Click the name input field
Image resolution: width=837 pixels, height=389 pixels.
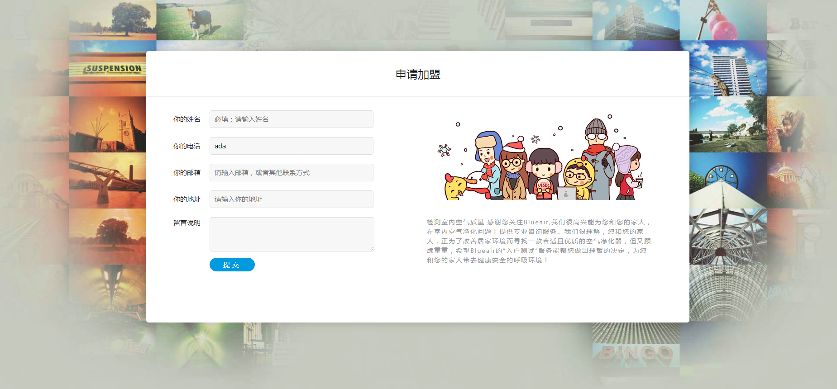click(291, 119)
